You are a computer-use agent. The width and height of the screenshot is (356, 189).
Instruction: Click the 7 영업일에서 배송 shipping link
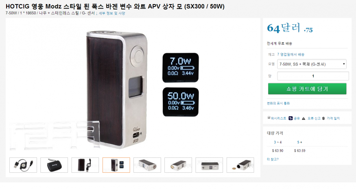point(290,54)
